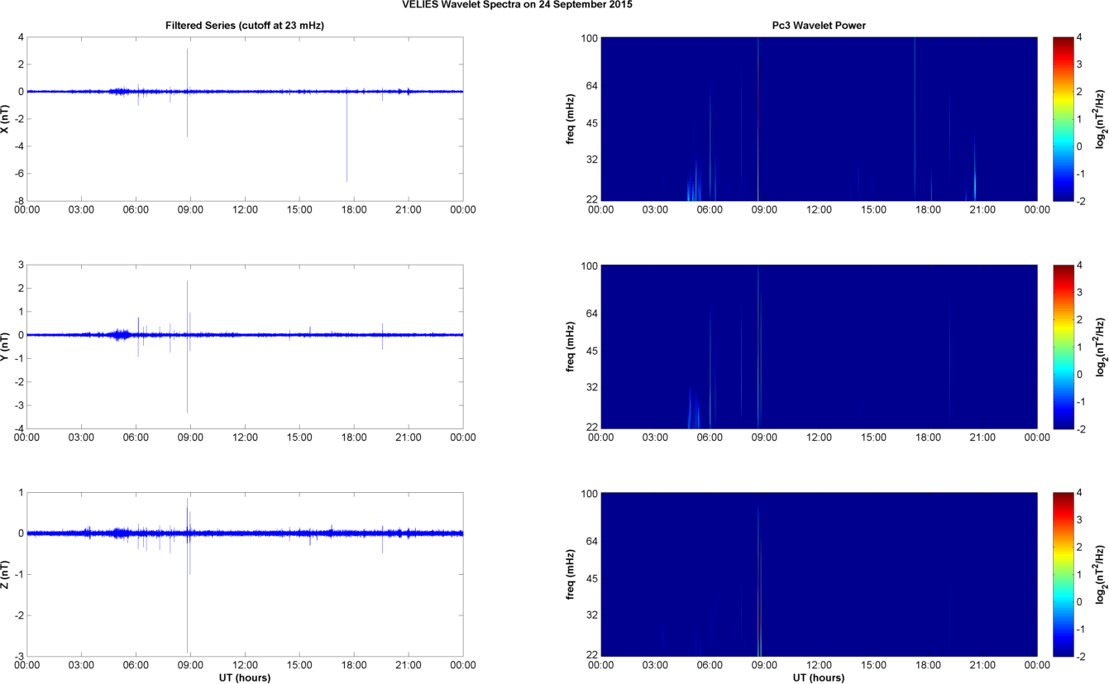Click "UT (hours)" label under the bottom wavelet spectrum
Viewport: 1109px width, 684px height.
(x=818, y=677)
